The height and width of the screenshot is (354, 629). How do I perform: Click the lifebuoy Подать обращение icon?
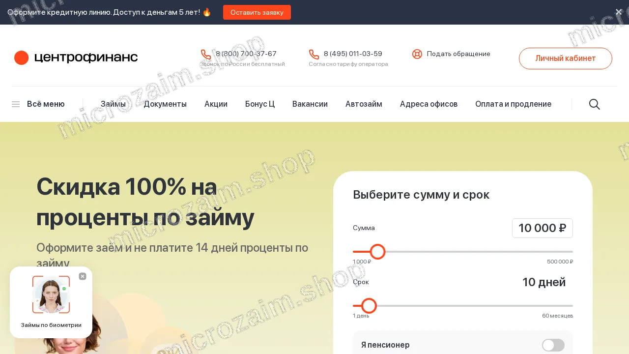417,54
